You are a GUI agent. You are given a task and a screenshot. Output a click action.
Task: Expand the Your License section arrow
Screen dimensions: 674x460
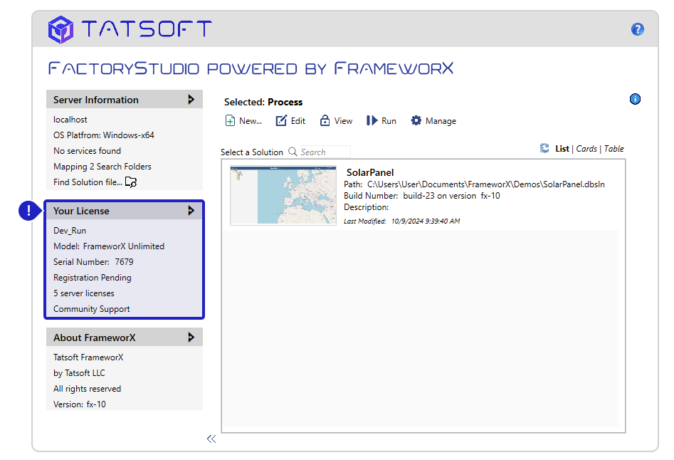191,211
